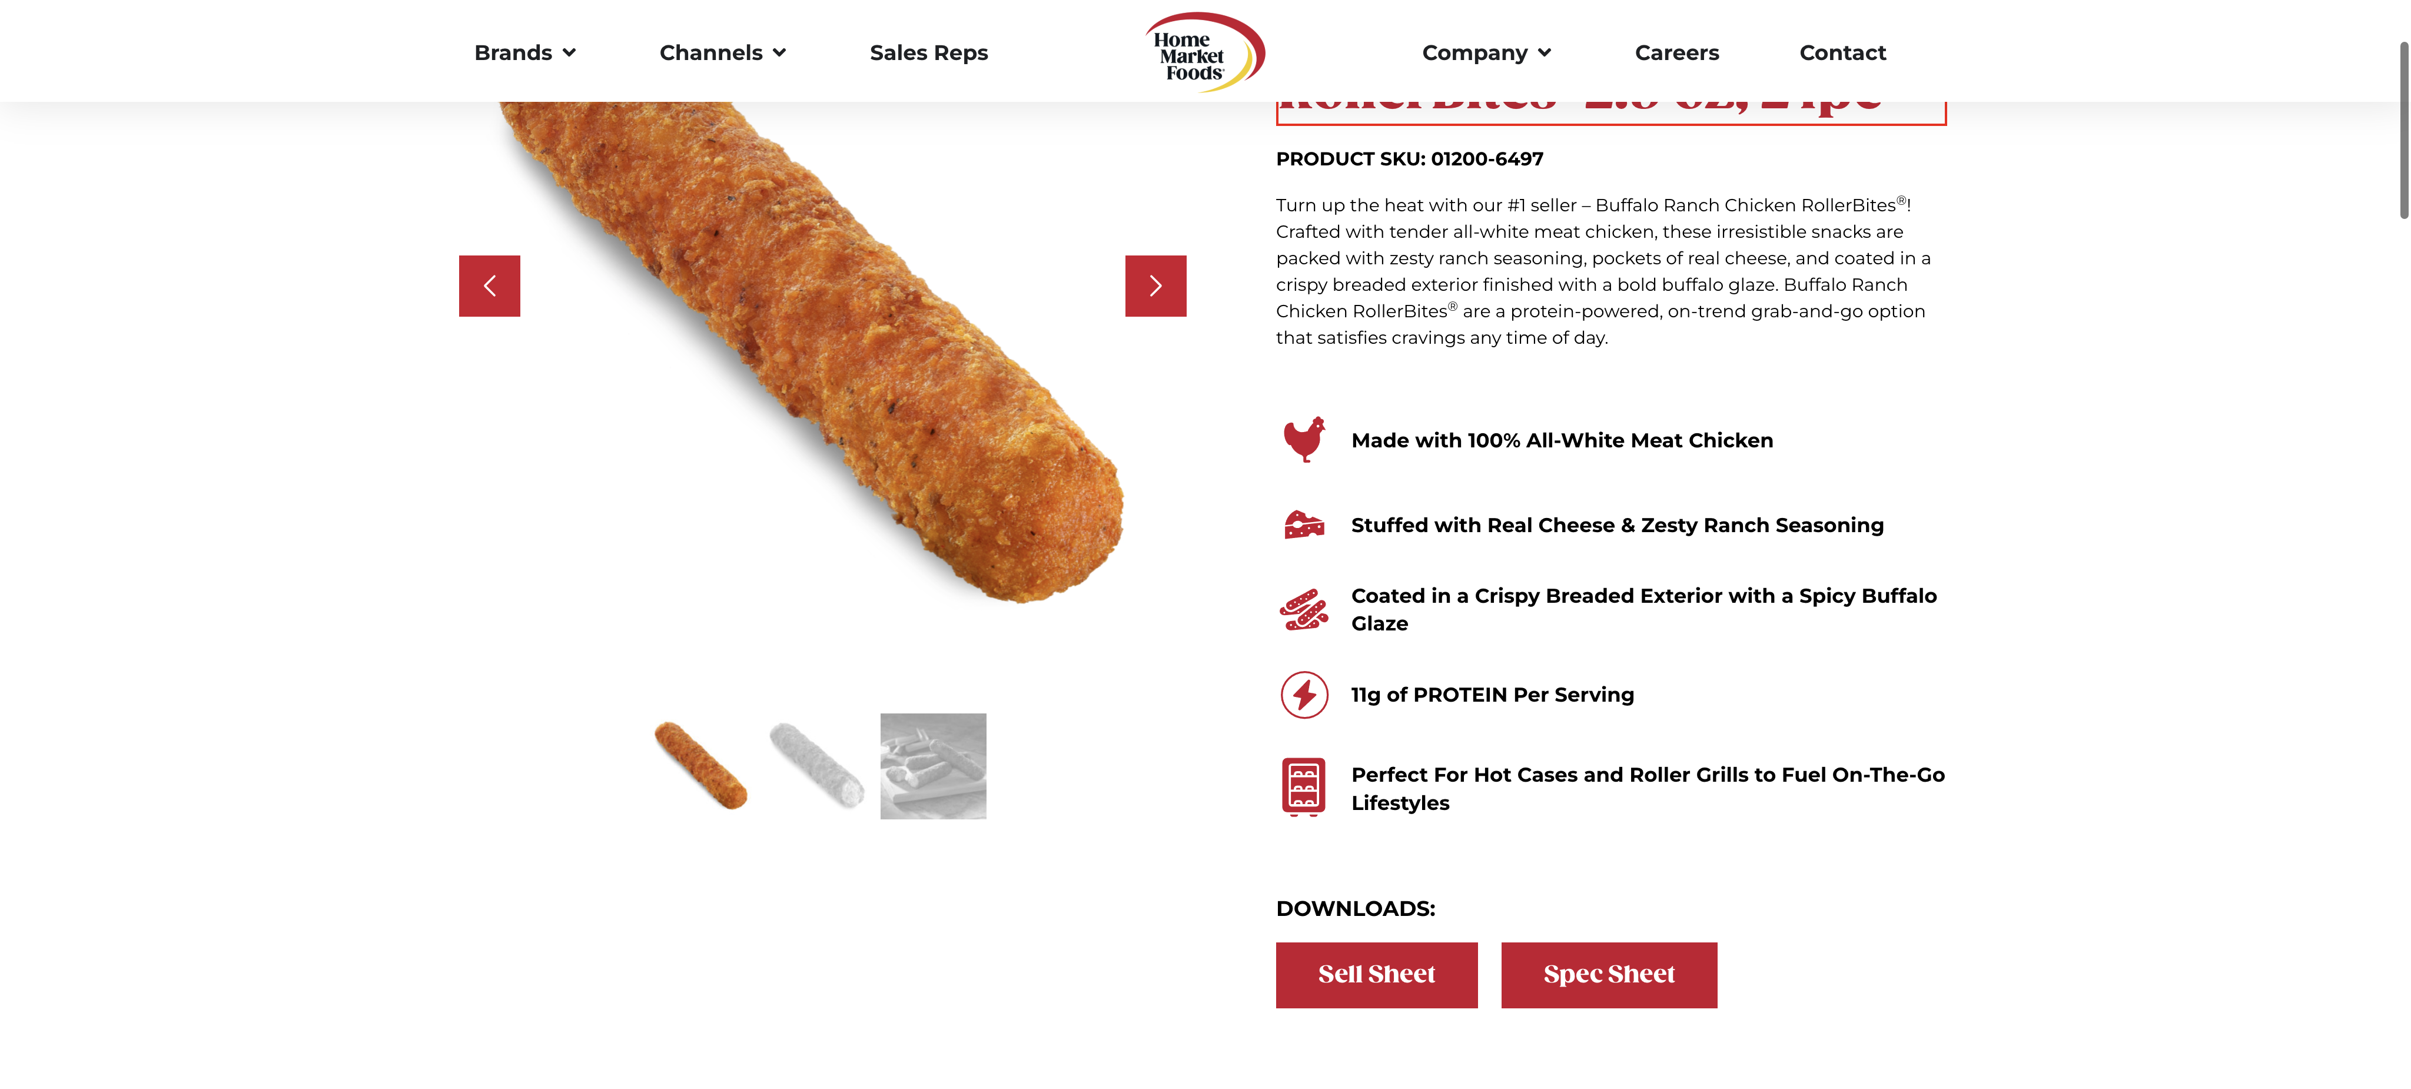Viewport: 2411px width, 1089px height.
Task: Select the plated RollerBites thumbnail
Action: [x=933, y=766]
